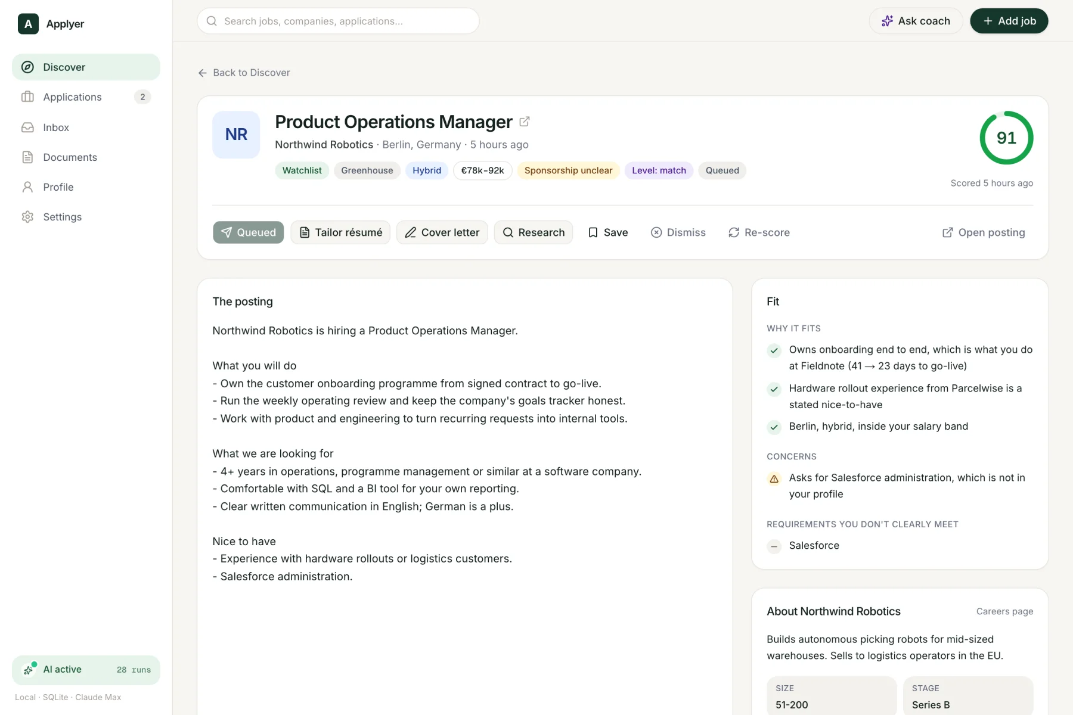1073x715 pixels.
Task: Click the €78k–92k salary tag
Action: pyautogui.click(x=483, y=170)
